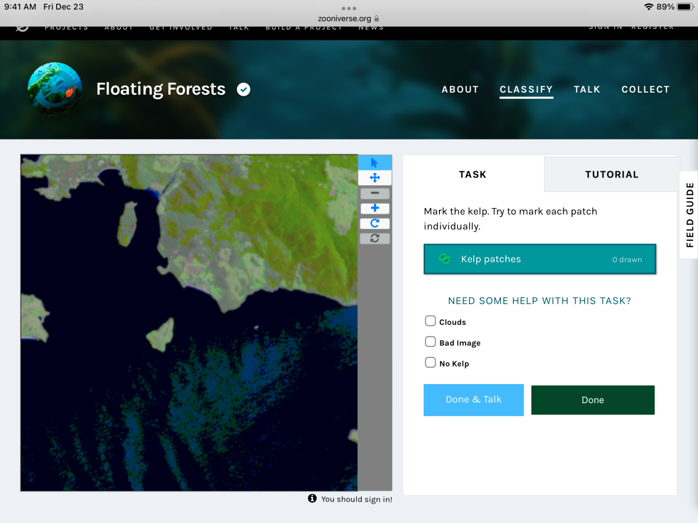This screenshot has width=698, height=523.
Task: Click the Done & Talk button
Action: pyautogui.click(x=473, y=400)
